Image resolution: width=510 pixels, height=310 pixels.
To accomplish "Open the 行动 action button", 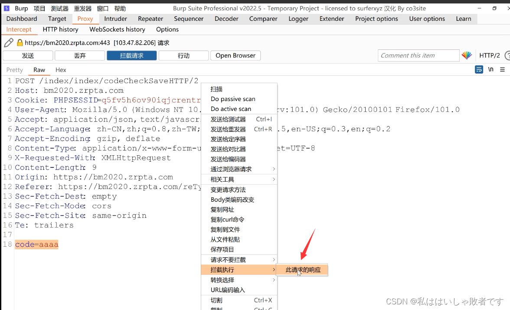I will click(183, 55).
